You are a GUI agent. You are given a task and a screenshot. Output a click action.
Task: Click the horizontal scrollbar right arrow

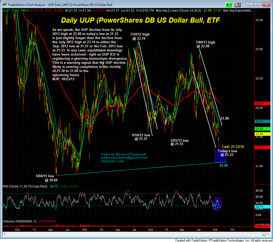pyautogui.click(x=269, y=234)
